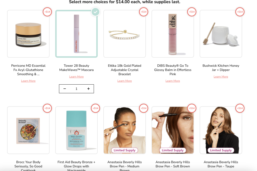The image size is (257, 171).
Task: Decrease mascara quantity with minus button
Action: point(65,89)
